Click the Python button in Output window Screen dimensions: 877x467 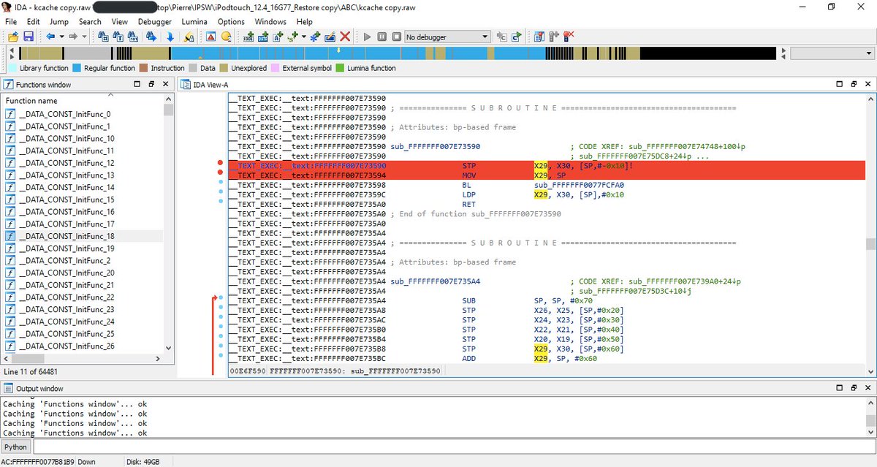[15, 447]
